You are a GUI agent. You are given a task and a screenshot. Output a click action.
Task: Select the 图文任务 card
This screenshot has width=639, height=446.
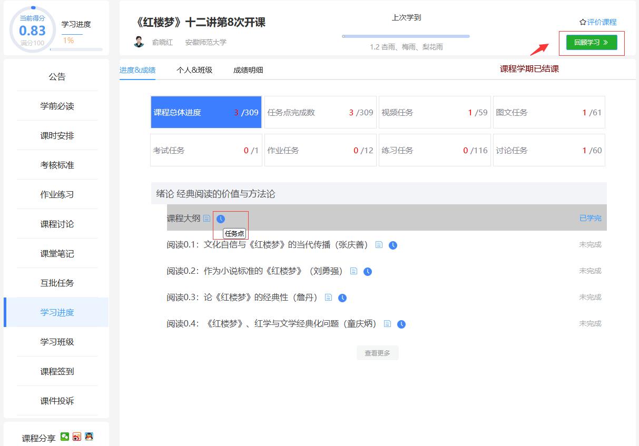pos(549,112)
